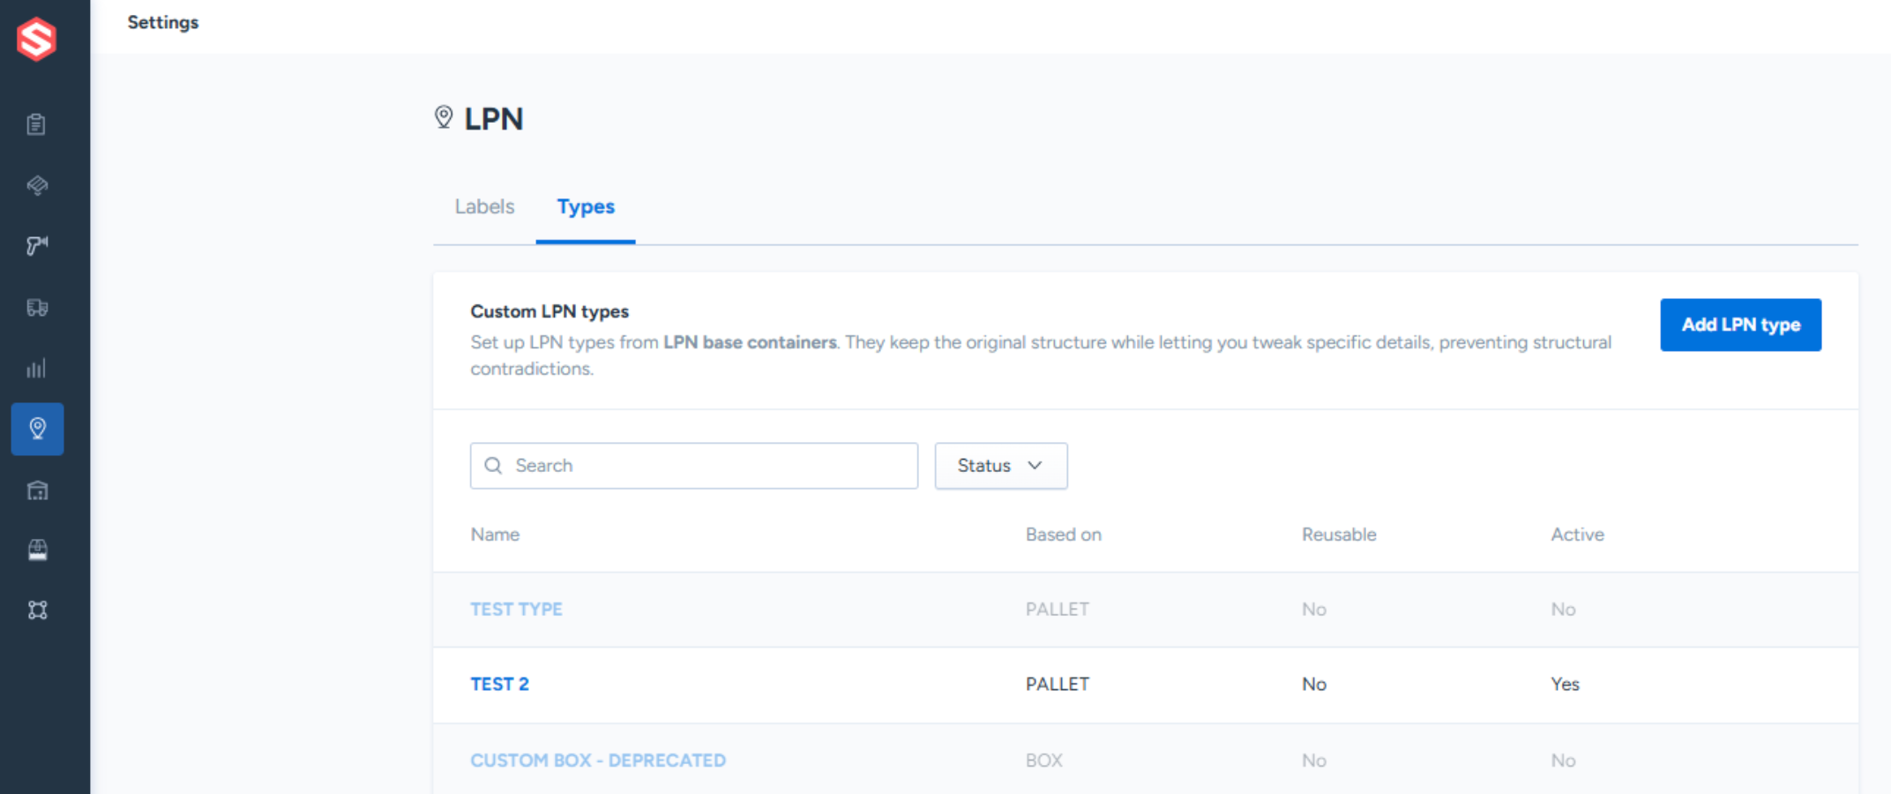Click the Active column header
The image size is (1891, 794).
[x=1577, y=535]
